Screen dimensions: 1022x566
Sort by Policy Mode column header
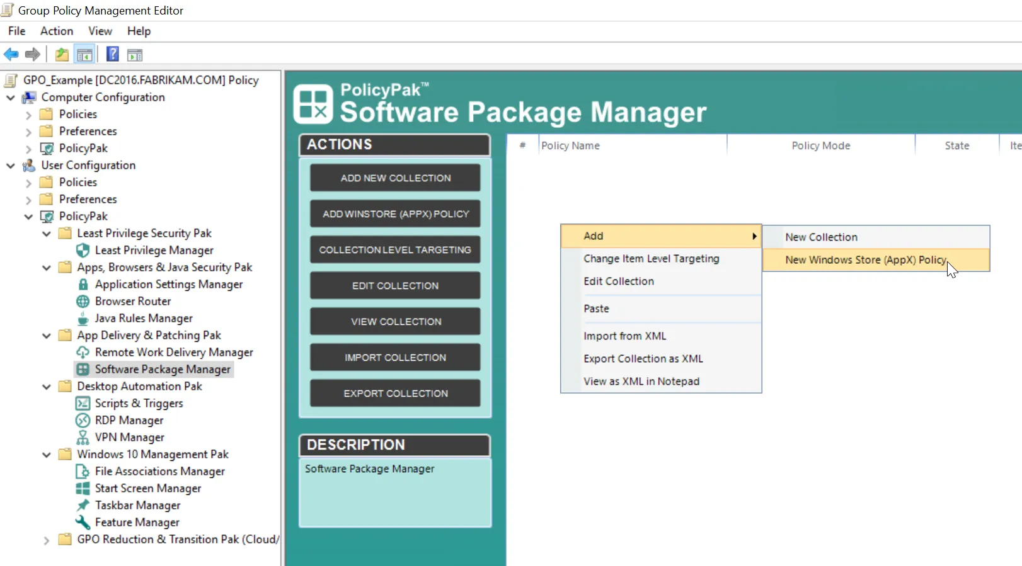click(x=821, y=145)
